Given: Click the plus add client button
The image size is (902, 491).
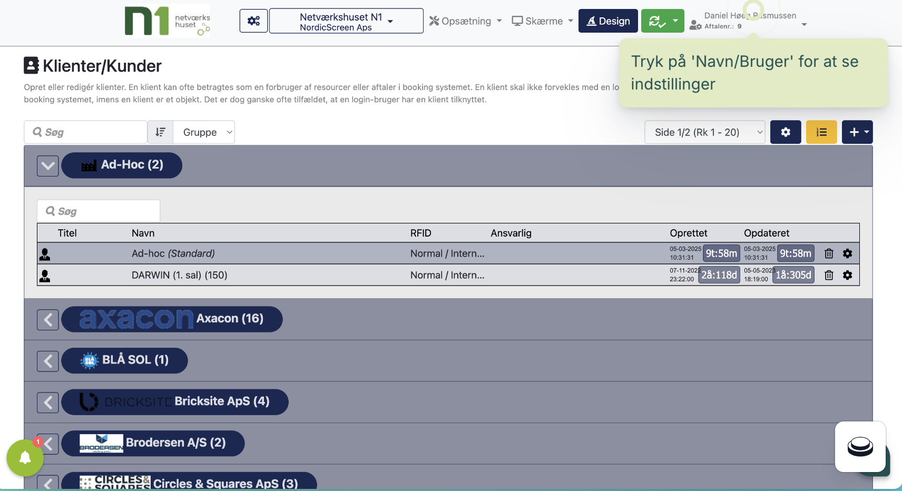Looking at the screenshot, I should [x=857, y=132].
